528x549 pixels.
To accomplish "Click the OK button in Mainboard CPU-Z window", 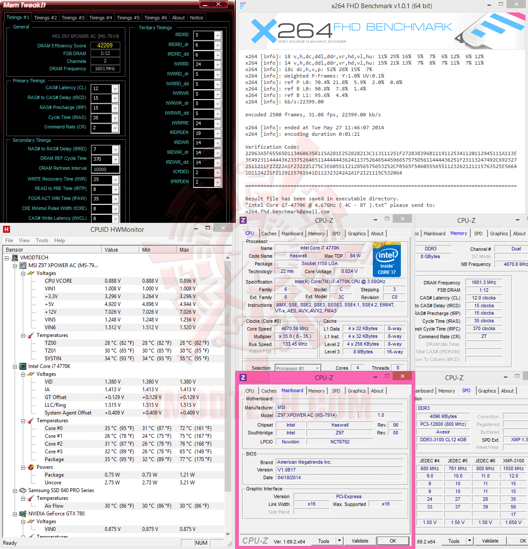I will [x=393, y=541].
